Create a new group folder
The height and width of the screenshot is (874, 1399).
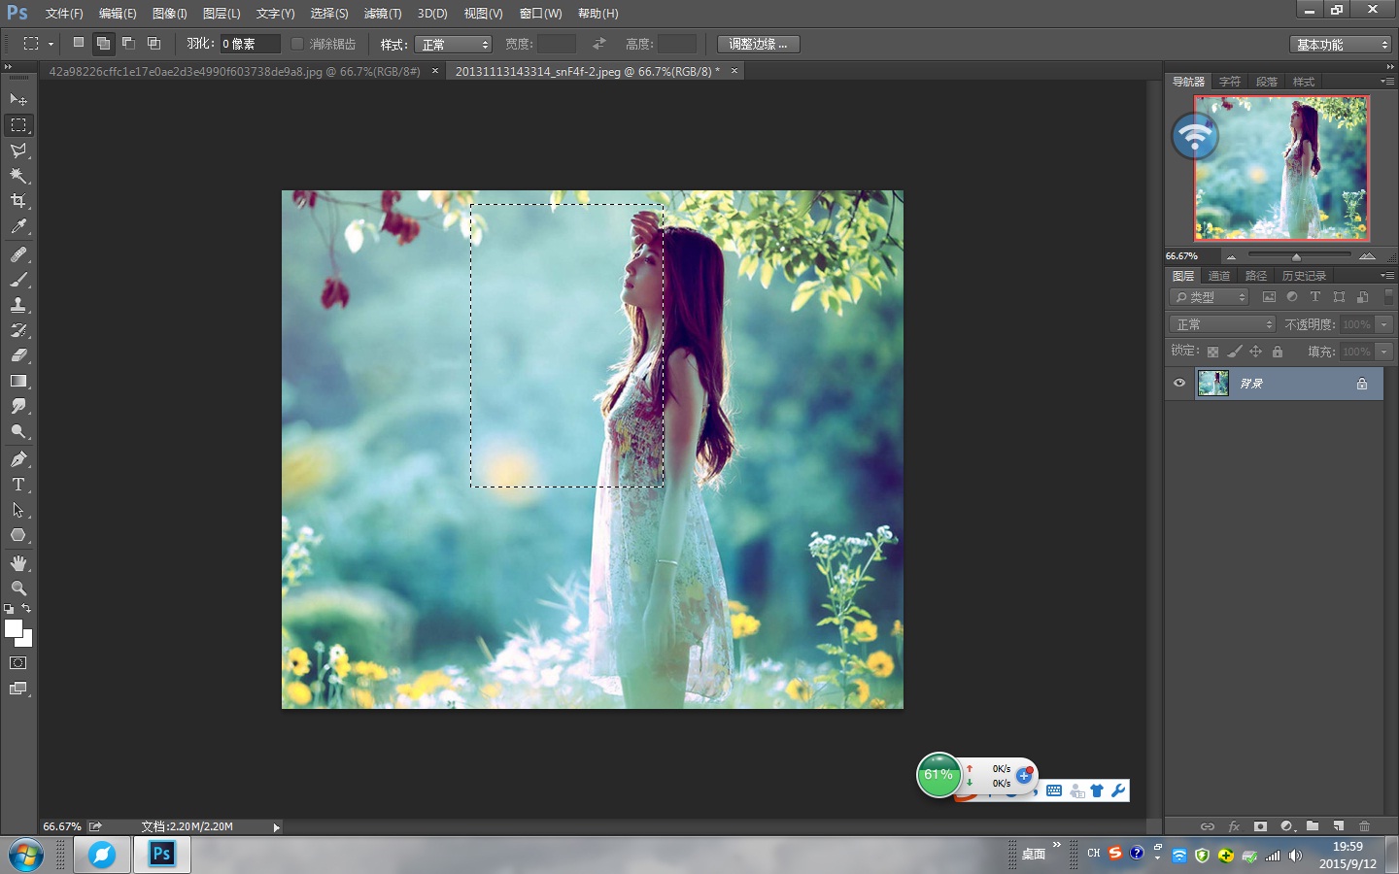pyautogui.click(x=1313, y=826)
